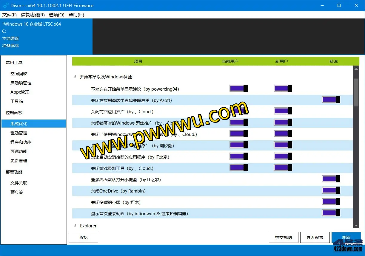The image size is (365, 256).
Task: Click scrollbar up arrow in optimization list
Action: [x=356, y=69]
